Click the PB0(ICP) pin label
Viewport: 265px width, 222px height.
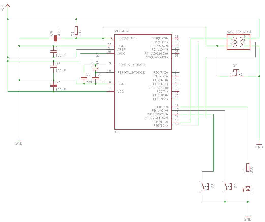(x=161, y=107)
